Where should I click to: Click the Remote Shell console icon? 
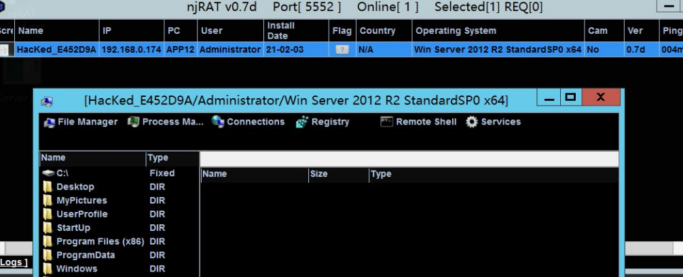pos(386,122)
